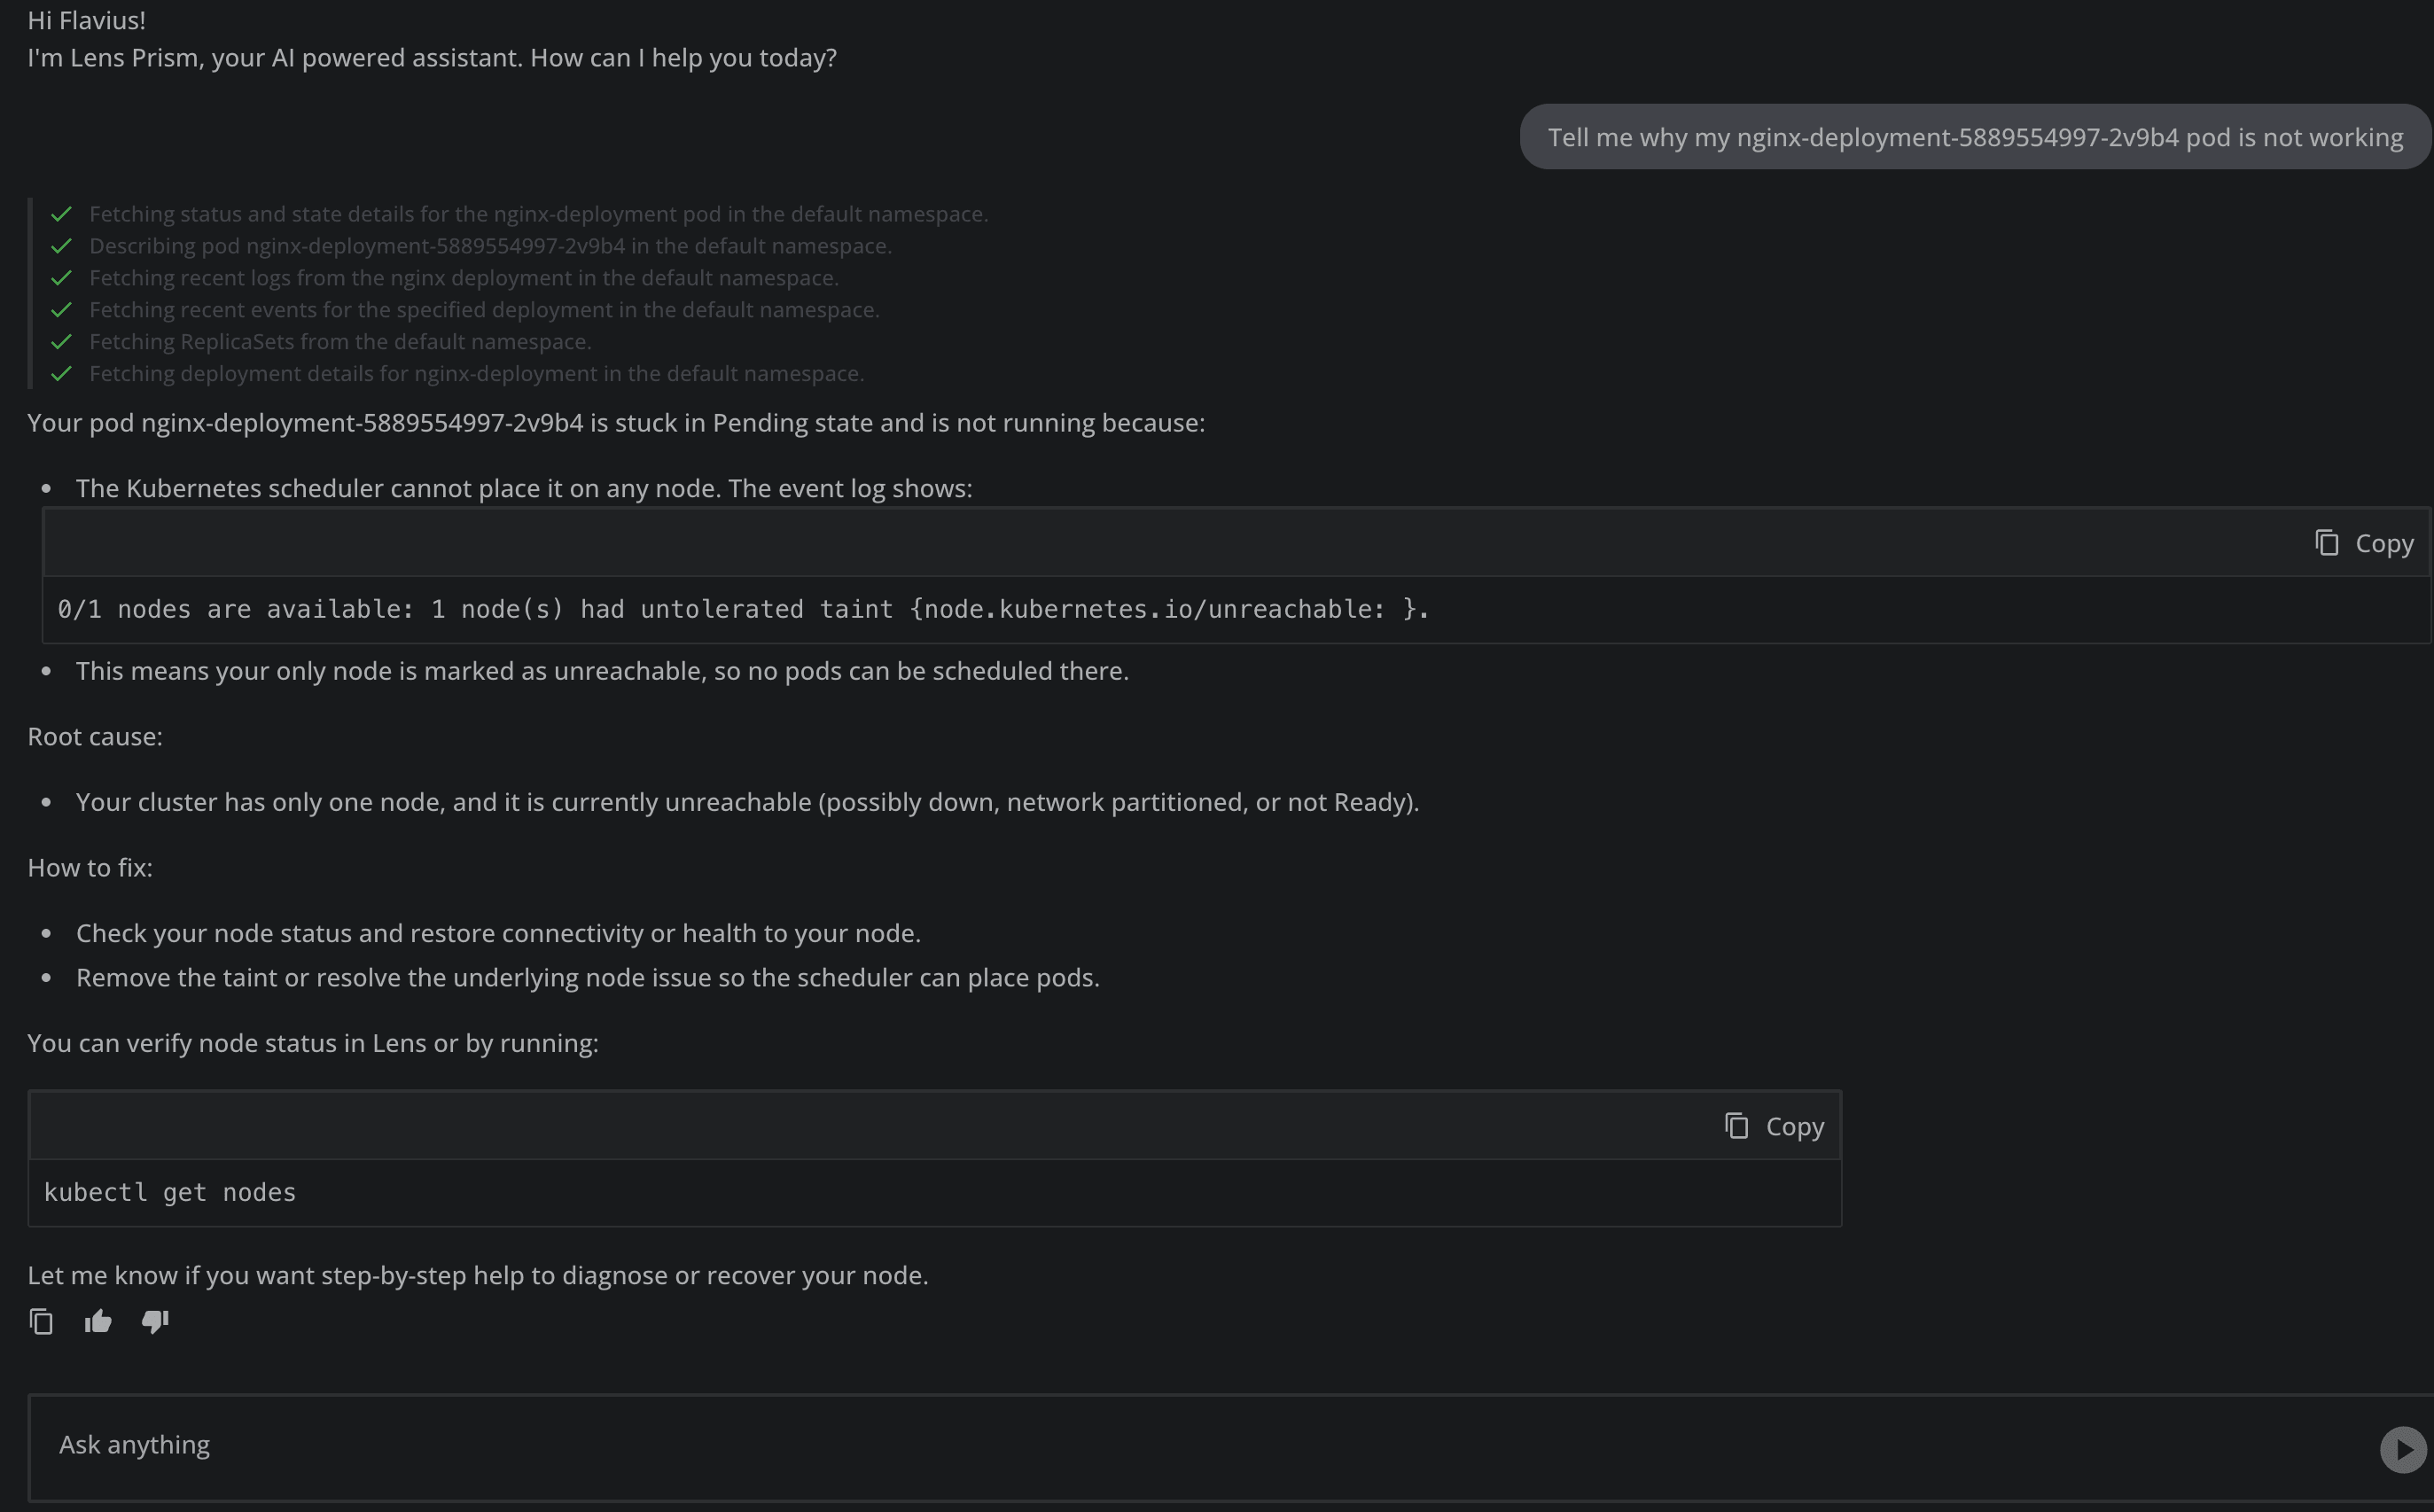The width and height of the screenshot is (2434, 1512).
Task: Send the message with the arrow button
Action: tap(2402, 1449)
